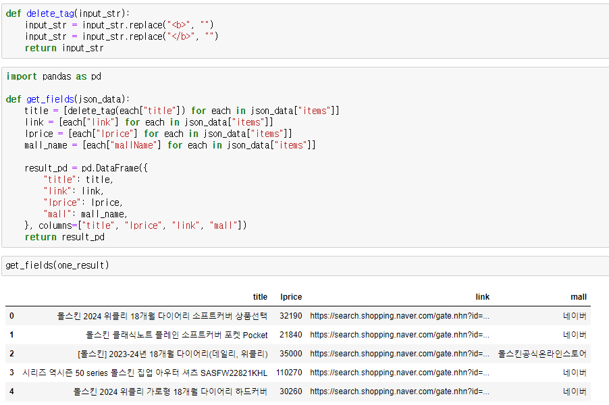Click the 'link' column header
The height and width of the screenshot is (405, 609).
click(x=482, y=297)
